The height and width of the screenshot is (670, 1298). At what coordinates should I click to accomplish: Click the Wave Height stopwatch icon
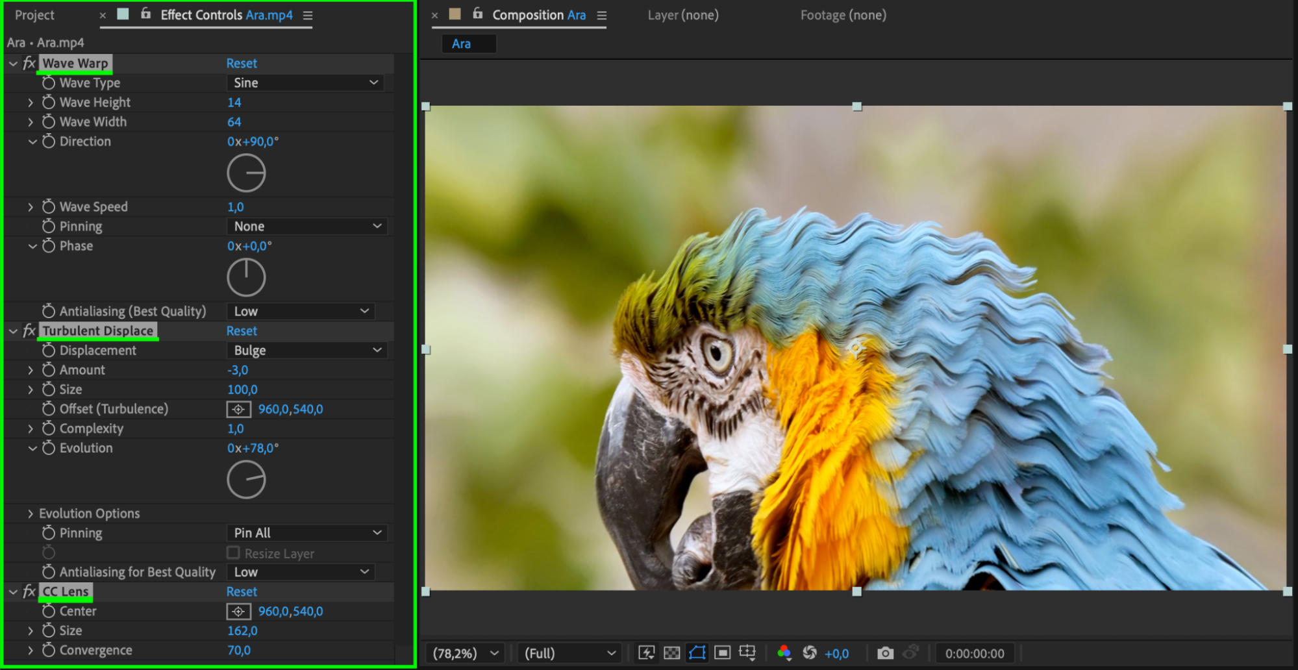(x=49, y=103)
